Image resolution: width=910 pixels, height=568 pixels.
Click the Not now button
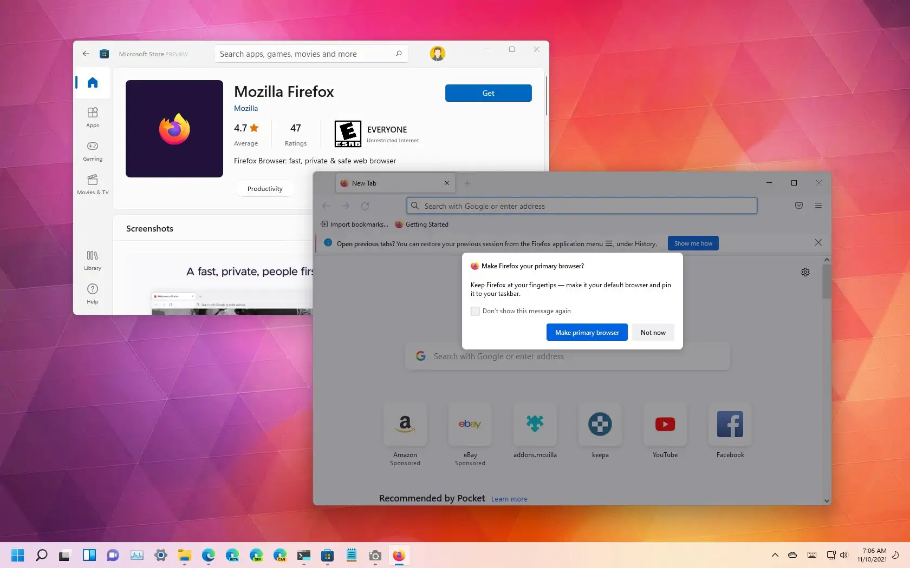pyautogui.click(x=653, y=332)
